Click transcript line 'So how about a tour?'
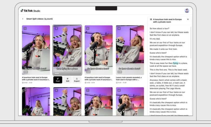 coord(159,28)
